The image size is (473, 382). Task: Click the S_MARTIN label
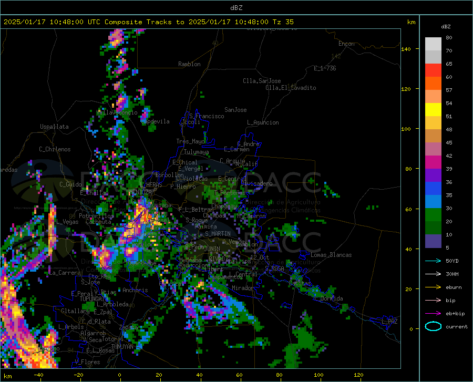click(218, 234)
